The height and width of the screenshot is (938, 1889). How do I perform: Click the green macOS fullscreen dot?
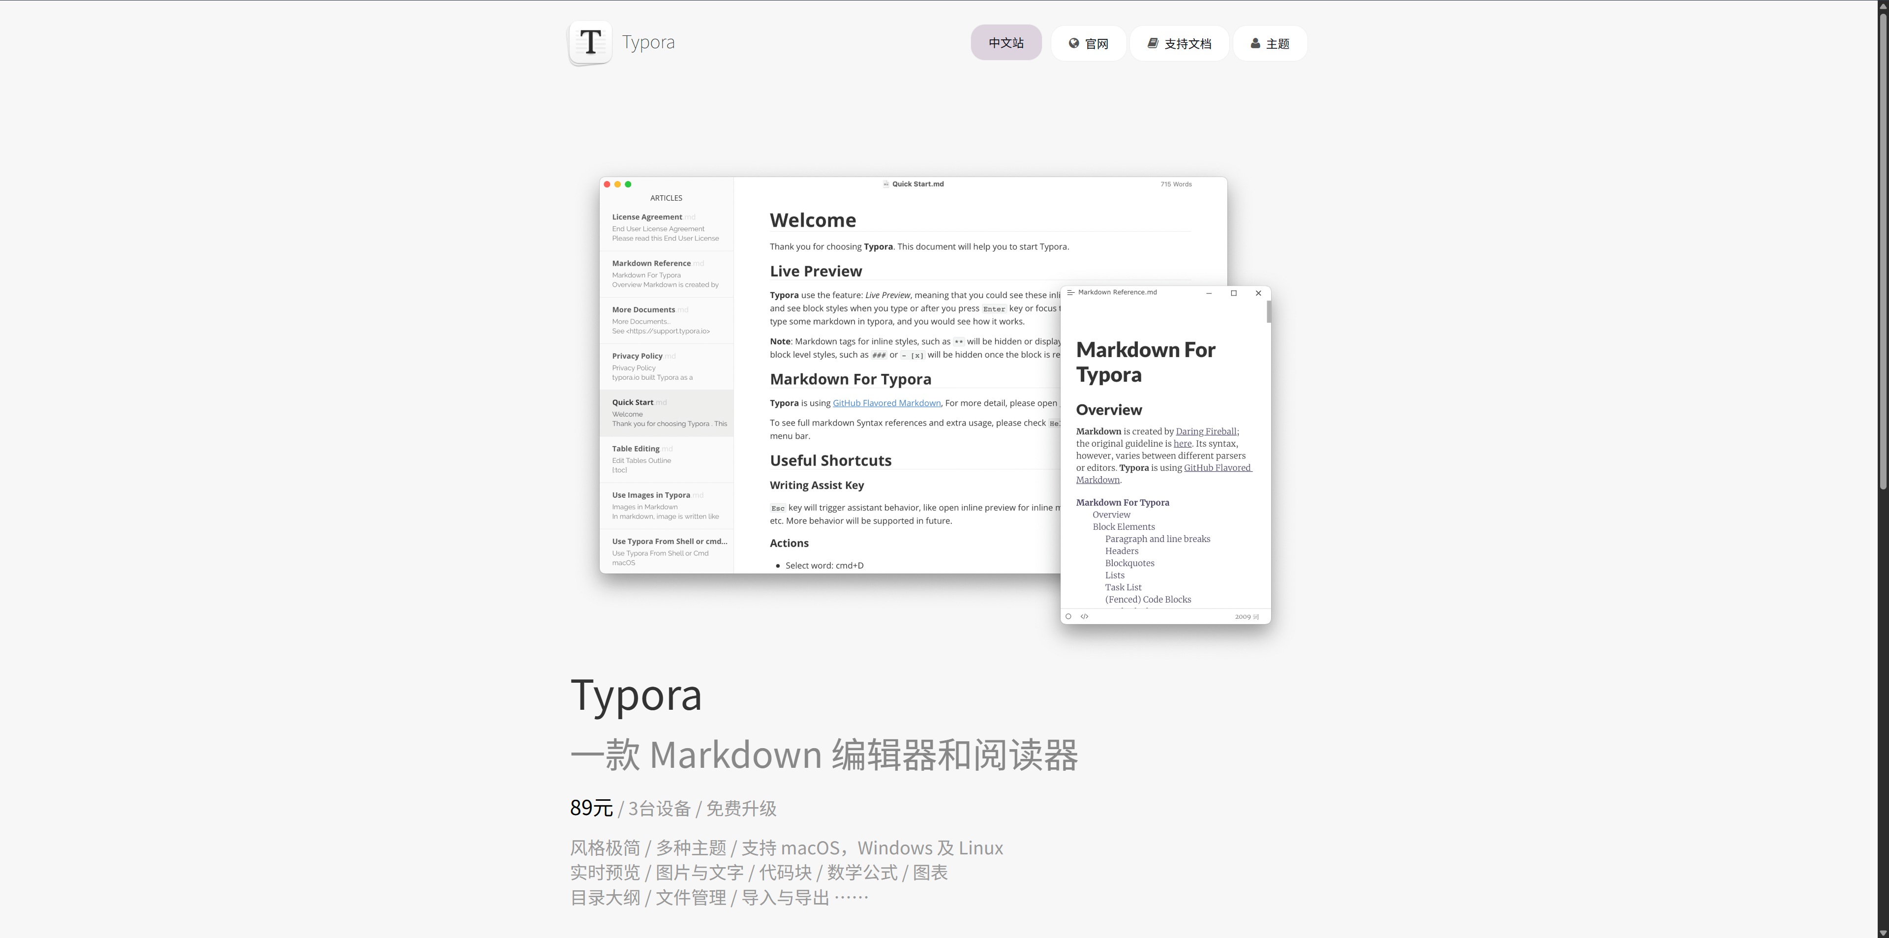(628, 185)
